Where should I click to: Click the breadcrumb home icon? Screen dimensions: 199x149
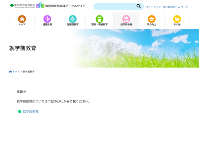(10, 72)
